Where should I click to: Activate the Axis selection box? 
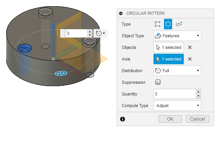(x=168, y=59)
